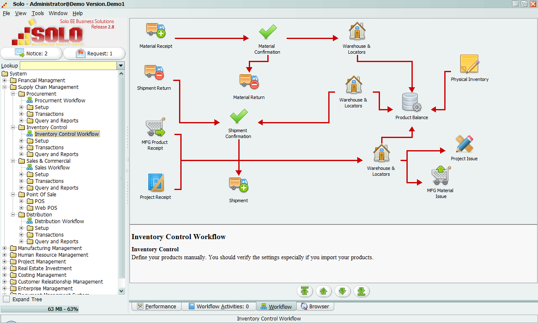Collapse the Inventory Control folder
The width and height of the screenshot is (538, 323).
(13, 128)
